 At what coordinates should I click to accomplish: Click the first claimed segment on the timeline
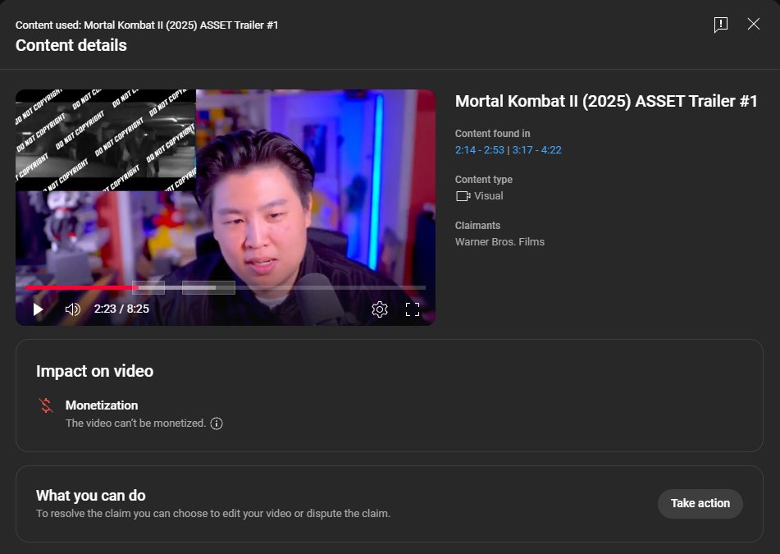(x=148, y=287)
